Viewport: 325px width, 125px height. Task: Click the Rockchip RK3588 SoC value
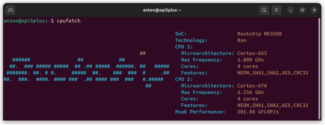(259, 34)
